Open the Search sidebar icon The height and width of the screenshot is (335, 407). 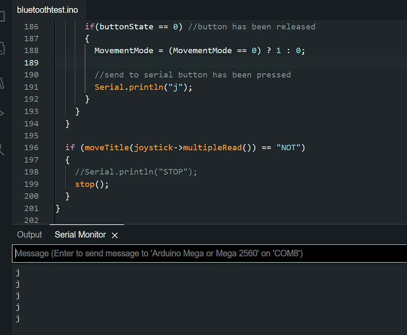click(2, 149)
